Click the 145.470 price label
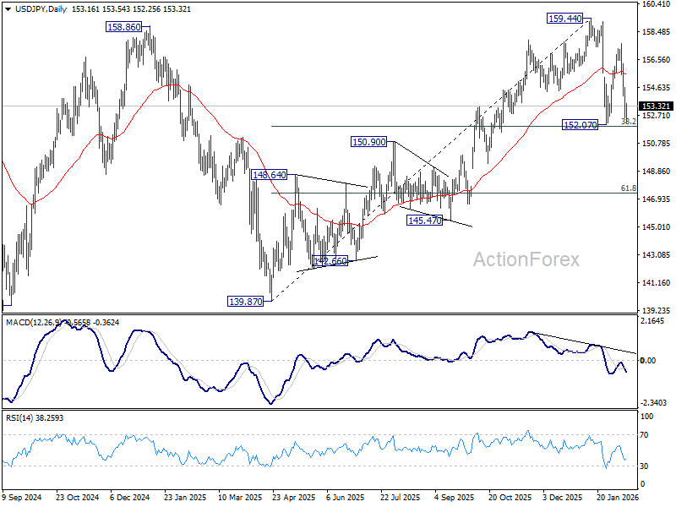Viewport: 676px width, 507px height. point(425,221)
